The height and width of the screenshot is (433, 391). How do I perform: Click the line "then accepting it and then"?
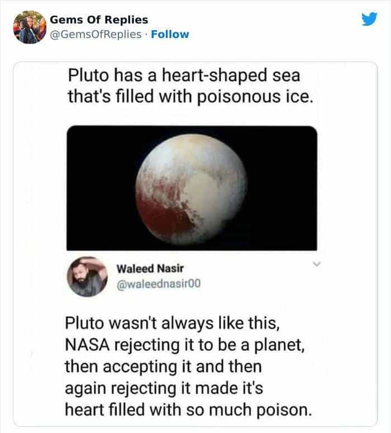[163, 367]
